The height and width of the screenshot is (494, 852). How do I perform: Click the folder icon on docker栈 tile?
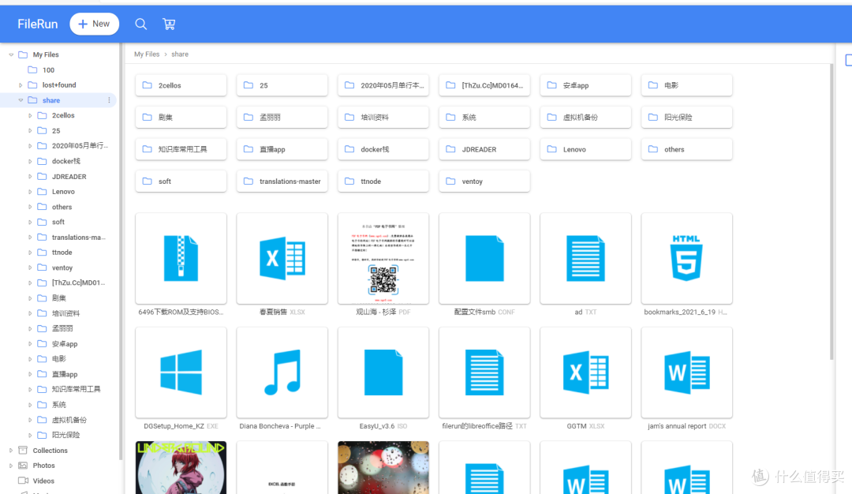pos(349,149)
